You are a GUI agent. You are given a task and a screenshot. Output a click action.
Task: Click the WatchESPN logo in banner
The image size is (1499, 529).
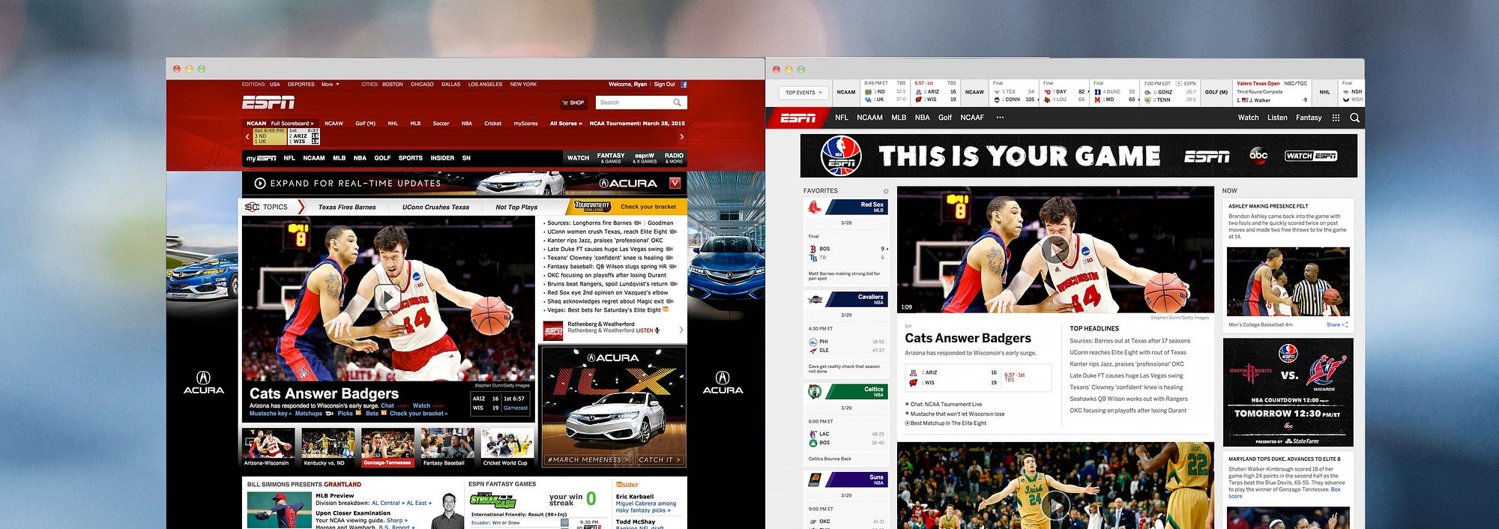click(x=1311, y=156)
